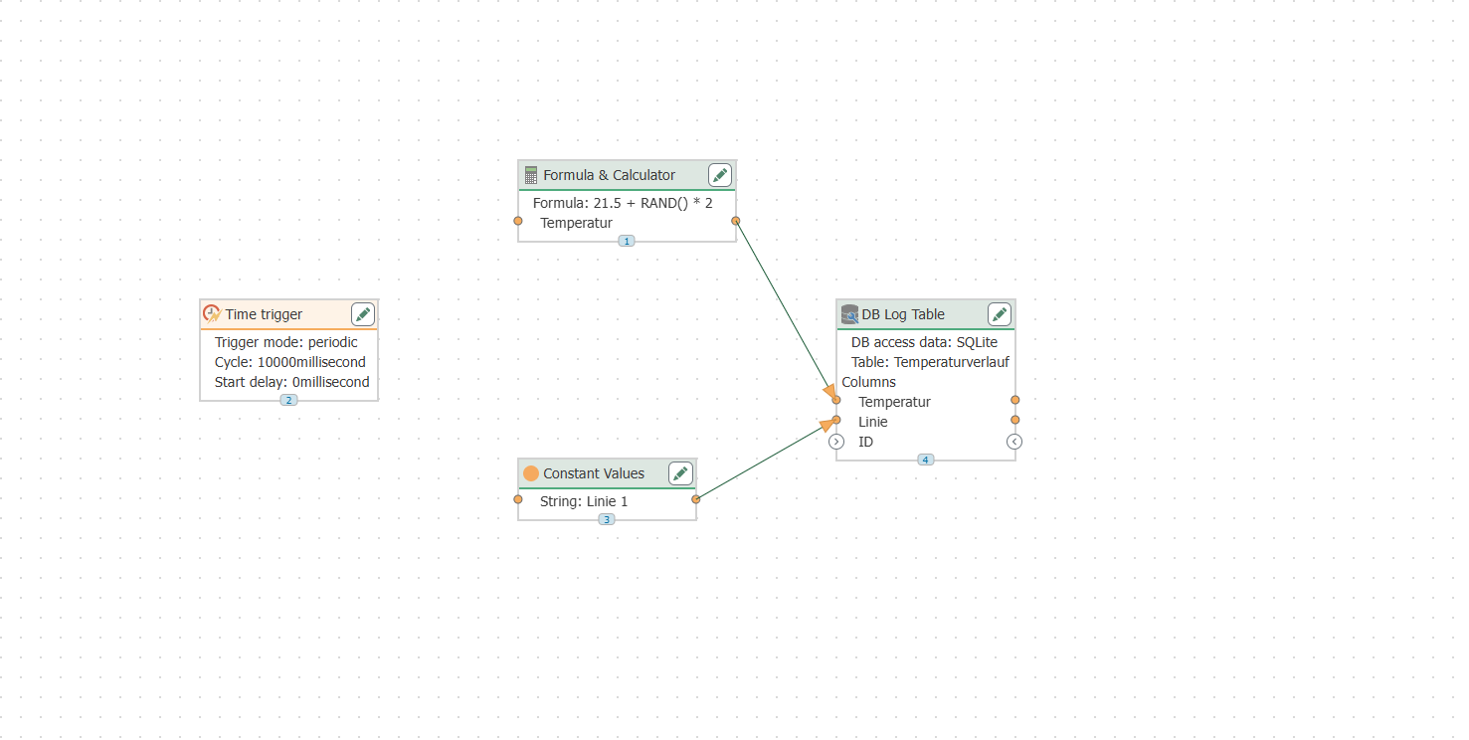Click Temperatur column output port on DB Log Table
This screenshot has height=740, width=1469.
(1014, 400)
